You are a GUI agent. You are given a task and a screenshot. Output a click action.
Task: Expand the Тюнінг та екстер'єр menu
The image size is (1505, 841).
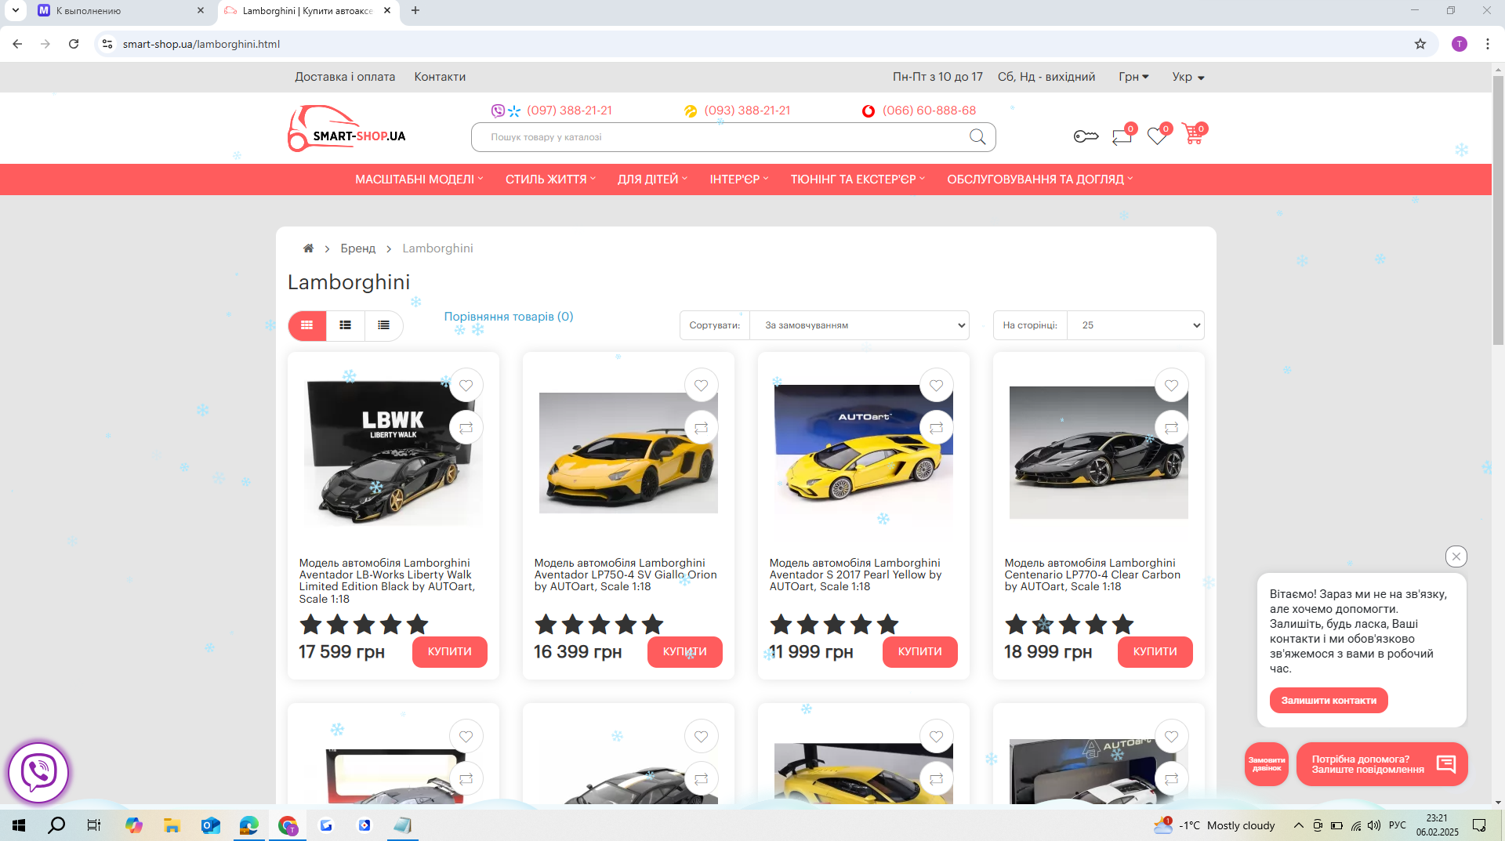pos(858,179)
